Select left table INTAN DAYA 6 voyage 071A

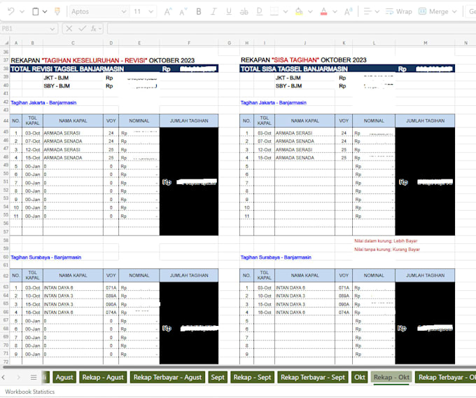(111, 288)
